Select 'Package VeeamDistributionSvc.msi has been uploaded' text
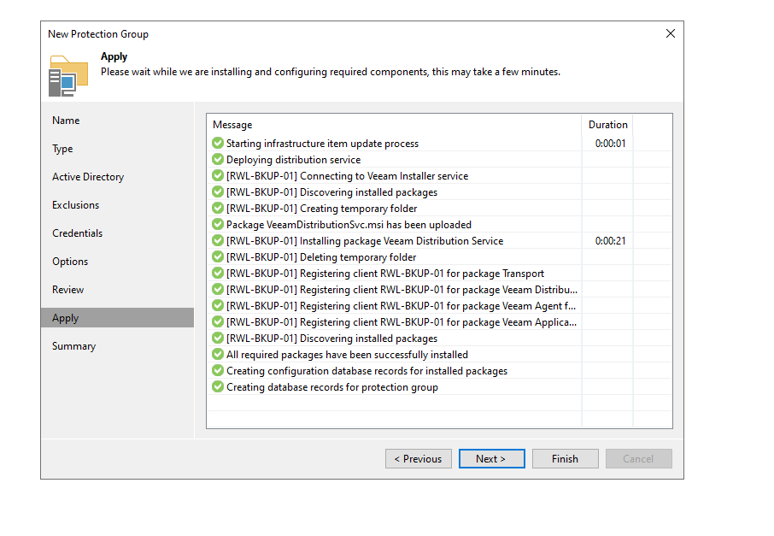The width and height of the screenshot is (774, 536). point(349,225)
